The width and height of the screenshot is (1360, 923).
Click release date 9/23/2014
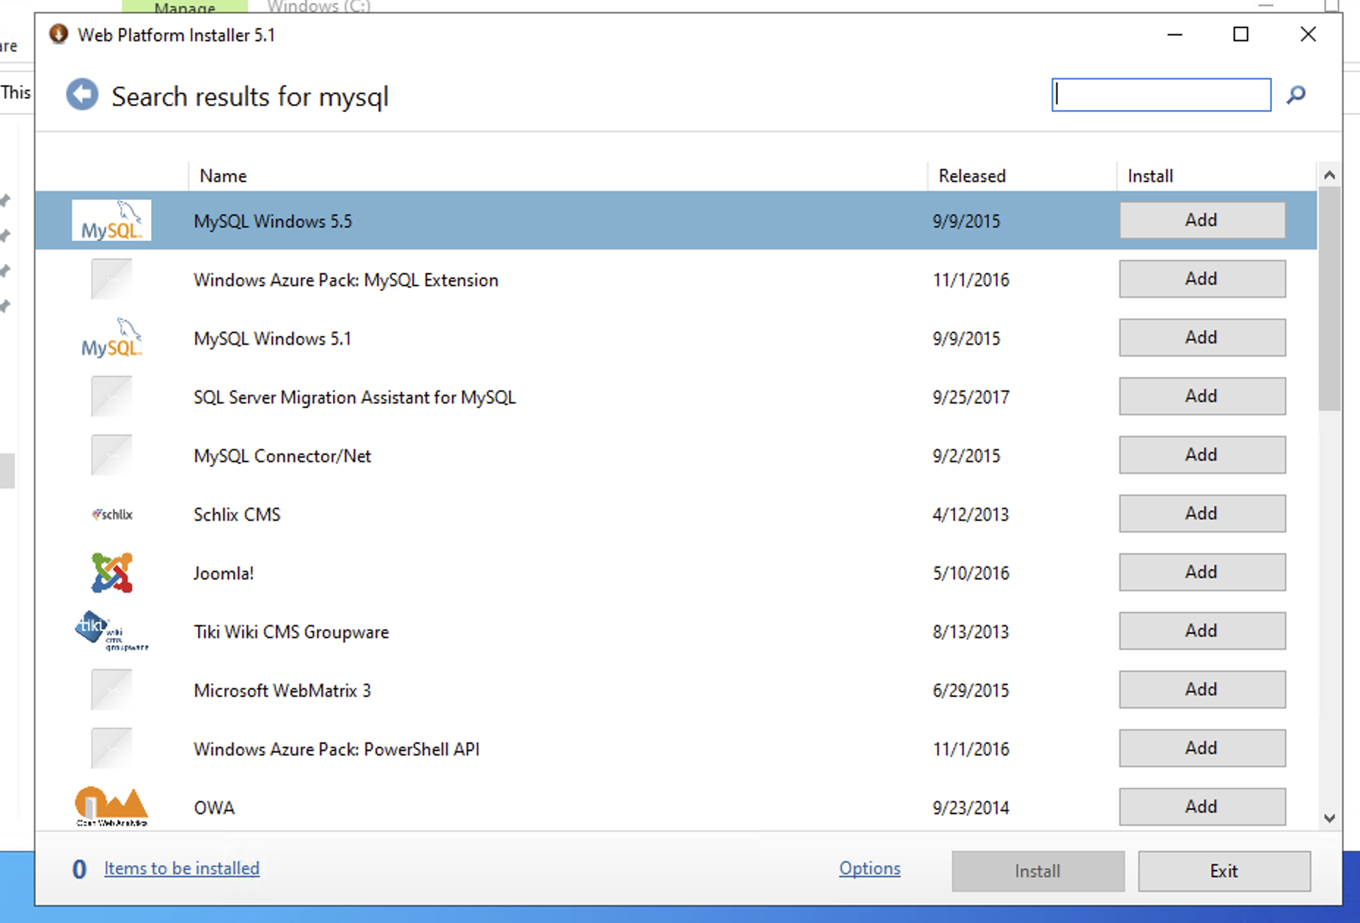(971, 808)
